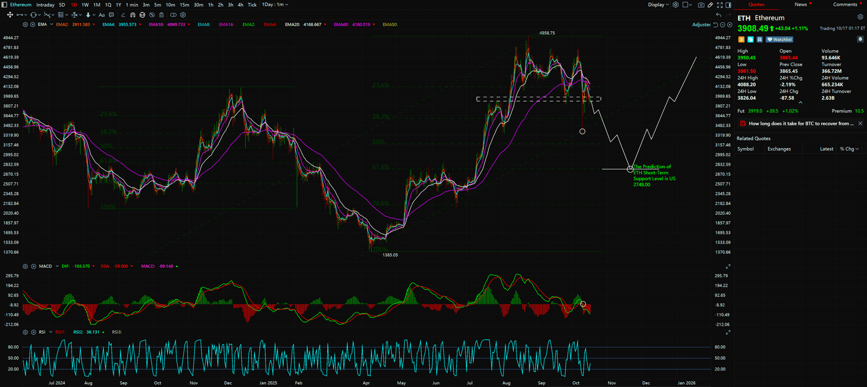Click the price alert bell icon
867x387 pixels.
pyautogui.click(x=860, y=39)
